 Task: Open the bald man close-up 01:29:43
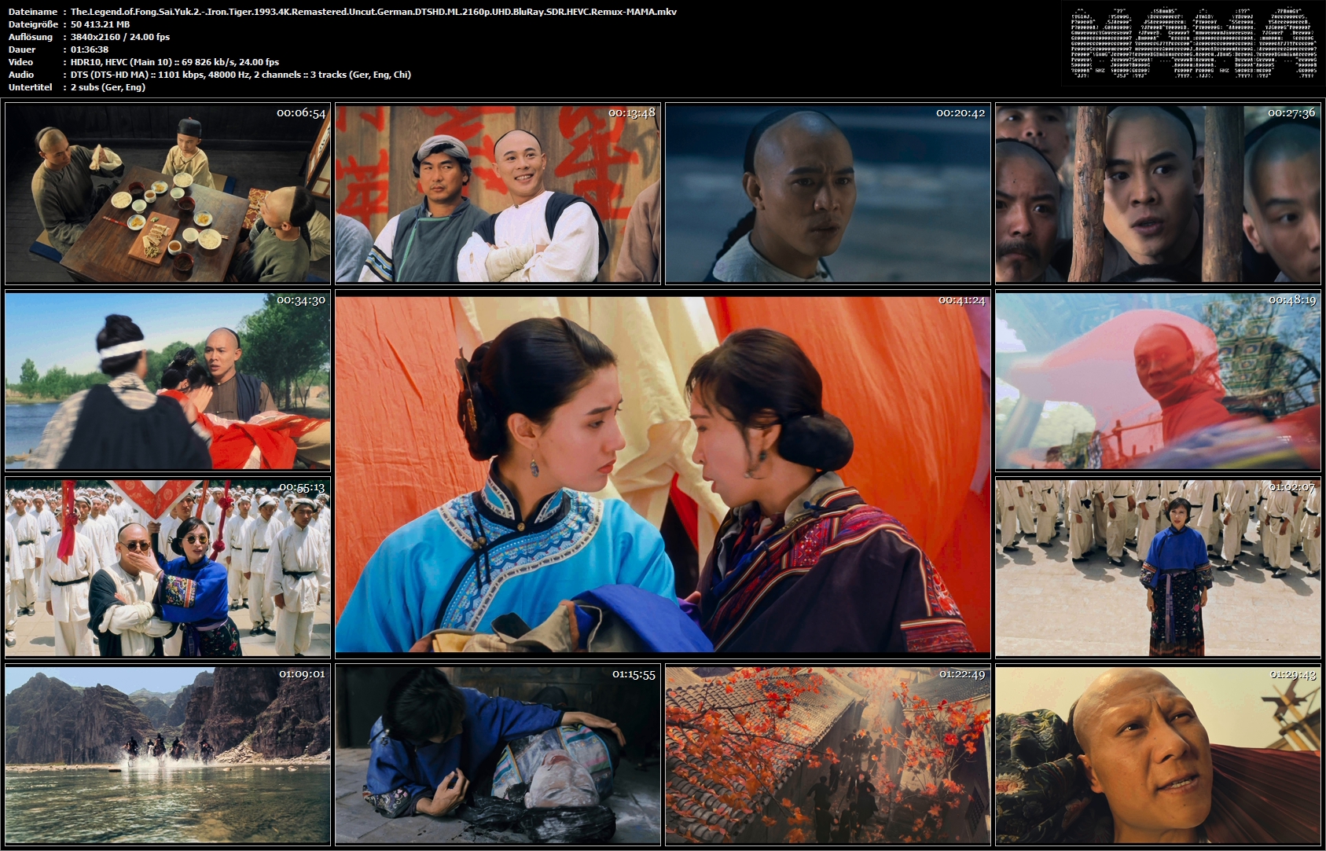tap(1158, 754)
